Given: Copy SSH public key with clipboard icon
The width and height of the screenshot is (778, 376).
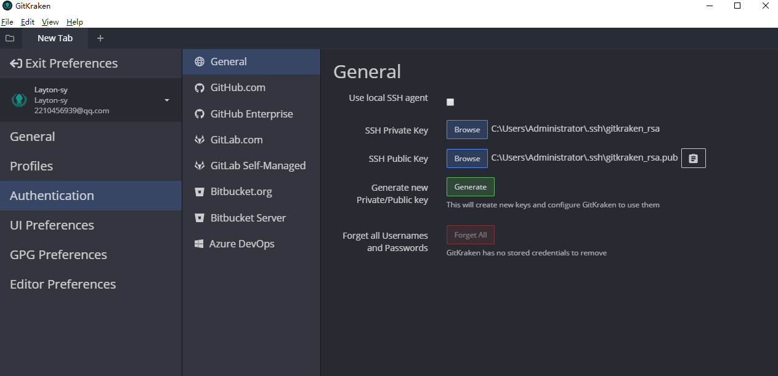Looking at the screenshot, I should (x=693, y=158).
